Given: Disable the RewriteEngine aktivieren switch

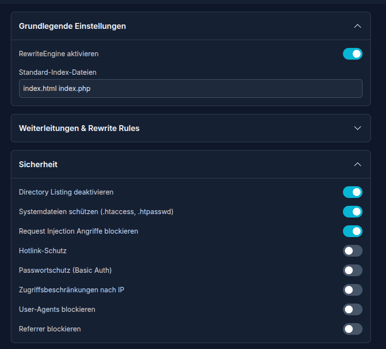Looking at the screenshot, I should [x=352, y=53].
